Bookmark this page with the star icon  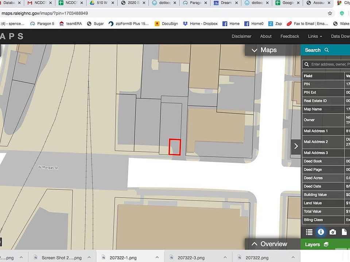[330, 13]
